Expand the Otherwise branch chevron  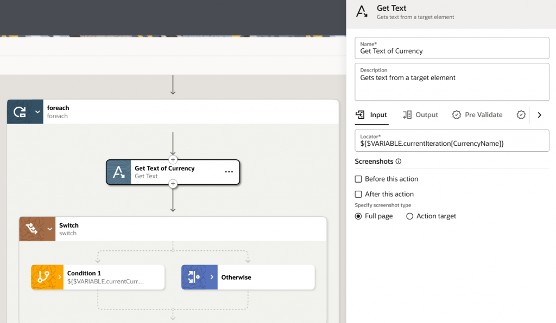point(212,277)
